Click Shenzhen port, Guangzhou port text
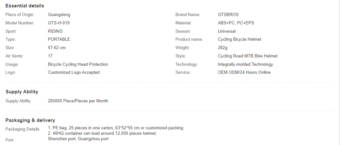Screen dimensions: 340x145 pyautogui.click(x=78, y=139)
